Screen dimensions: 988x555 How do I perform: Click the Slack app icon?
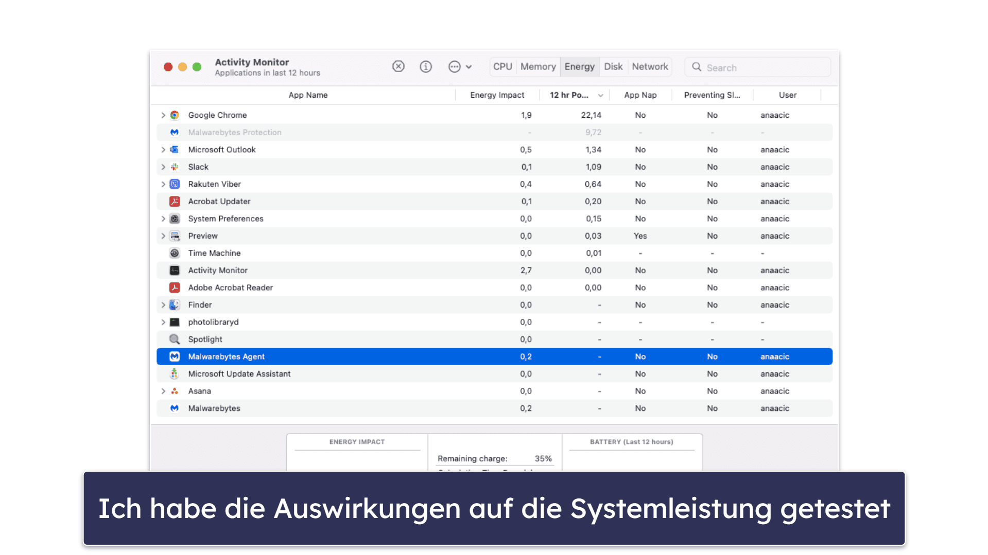point(175,167)
